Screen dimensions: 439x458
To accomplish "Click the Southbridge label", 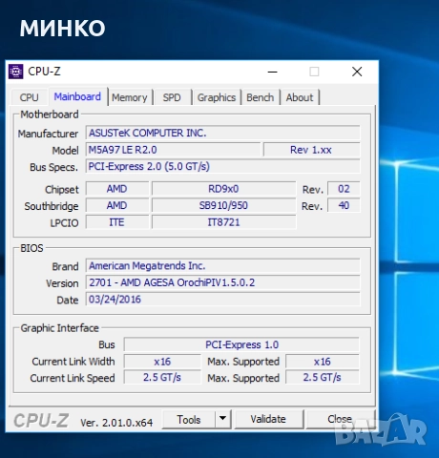I will pos(52,206).
